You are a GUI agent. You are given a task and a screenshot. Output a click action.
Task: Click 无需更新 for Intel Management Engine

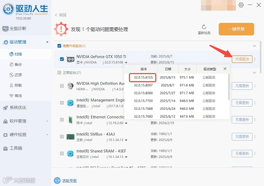(x=242, y=103)
